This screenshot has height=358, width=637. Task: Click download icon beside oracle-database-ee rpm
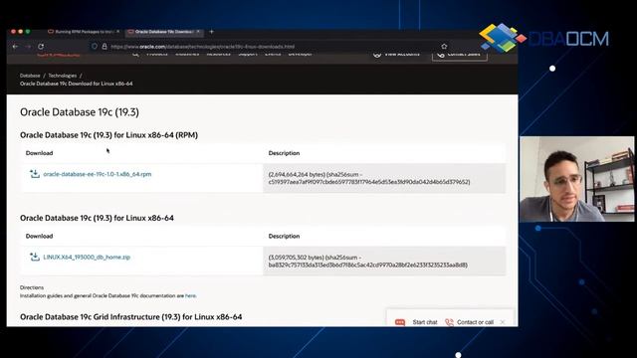click(35, 174)
